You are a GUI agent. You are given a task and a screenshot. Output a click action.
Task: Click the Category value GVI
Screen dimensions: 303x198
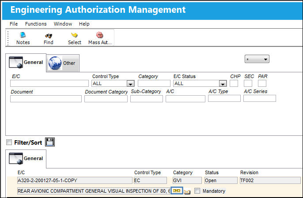[x=187, y=180]
